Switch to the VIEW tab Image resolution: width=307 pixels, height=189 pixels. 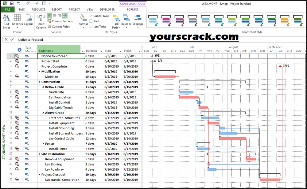[x=90, y=9]
